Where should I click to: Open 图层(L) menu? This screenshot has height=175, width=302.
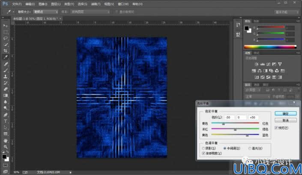tap(56, 4)
